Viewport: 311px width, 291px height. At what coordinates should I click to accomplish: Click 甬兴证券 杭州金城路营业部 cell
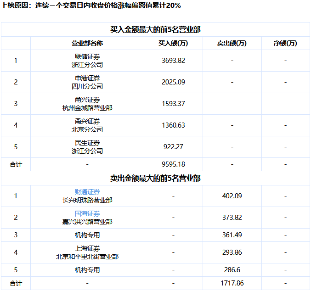(87, 104)
